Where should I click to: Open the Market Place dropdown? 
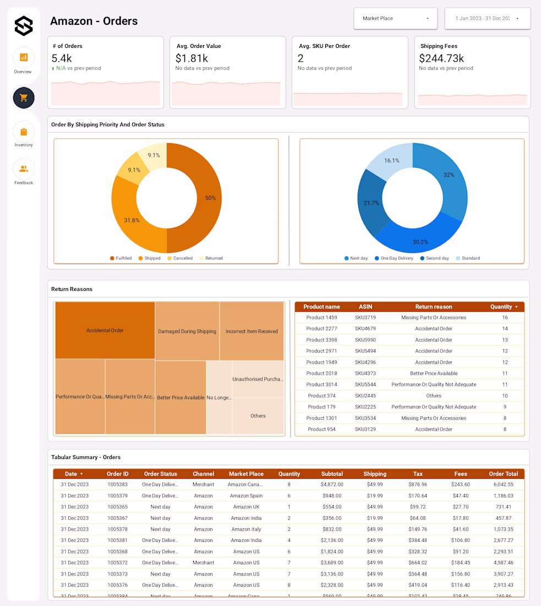pos(395,18)
